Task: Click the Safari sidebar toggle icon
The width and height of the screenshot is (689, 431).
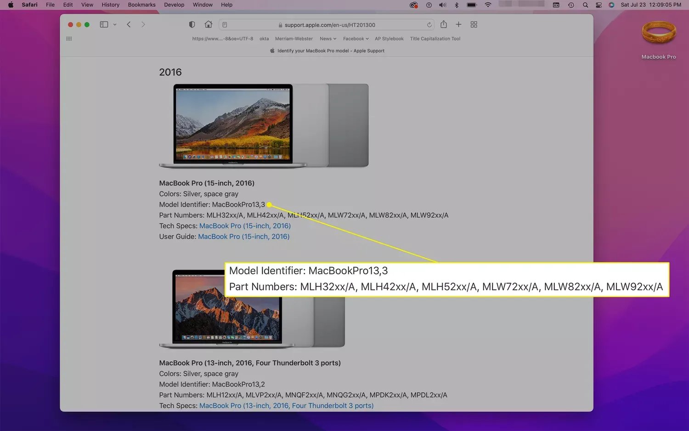Action: click(x=104, y=24)
